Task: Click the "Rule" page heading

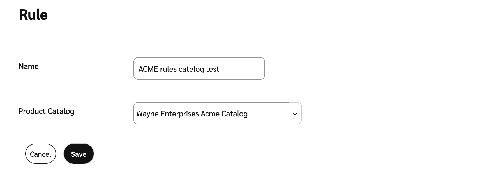Action: [33, 15]
